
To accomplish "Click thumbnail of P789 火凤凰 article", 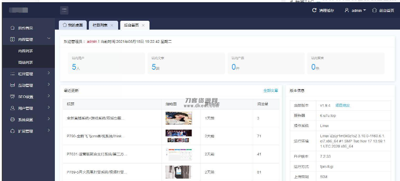I will (179, 172).
